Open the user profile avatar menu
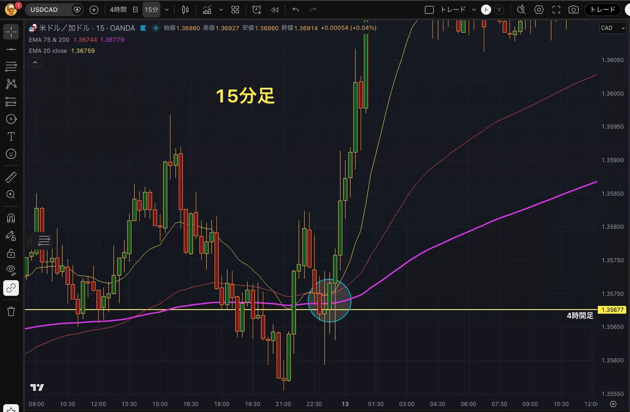630x412 pixels. pyautogui.click(x=11, y=9)
